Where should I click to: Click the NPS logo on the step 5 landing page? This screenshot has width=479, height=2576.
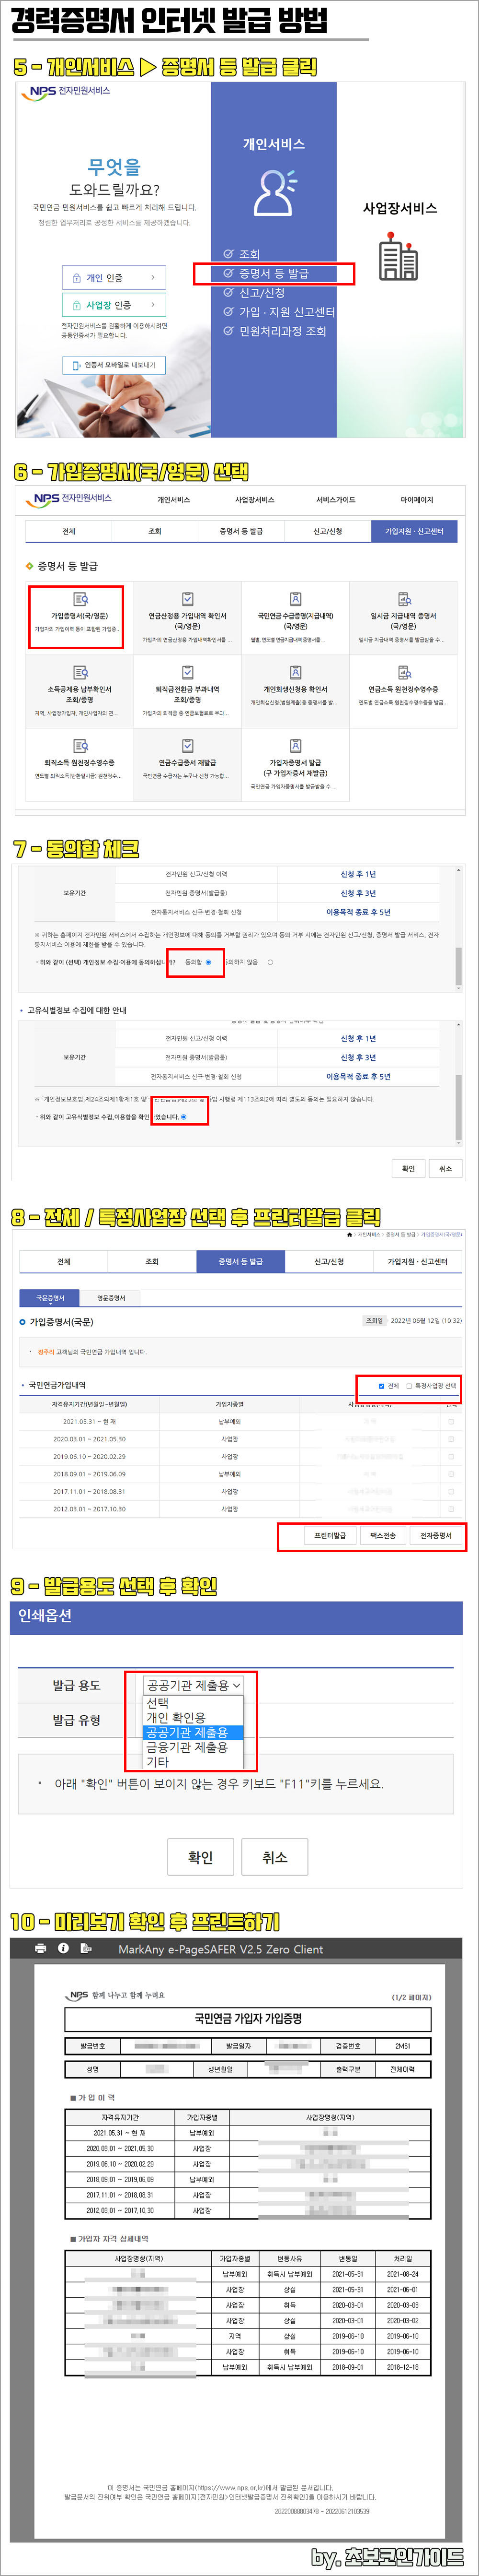click(x=67, y=91)
